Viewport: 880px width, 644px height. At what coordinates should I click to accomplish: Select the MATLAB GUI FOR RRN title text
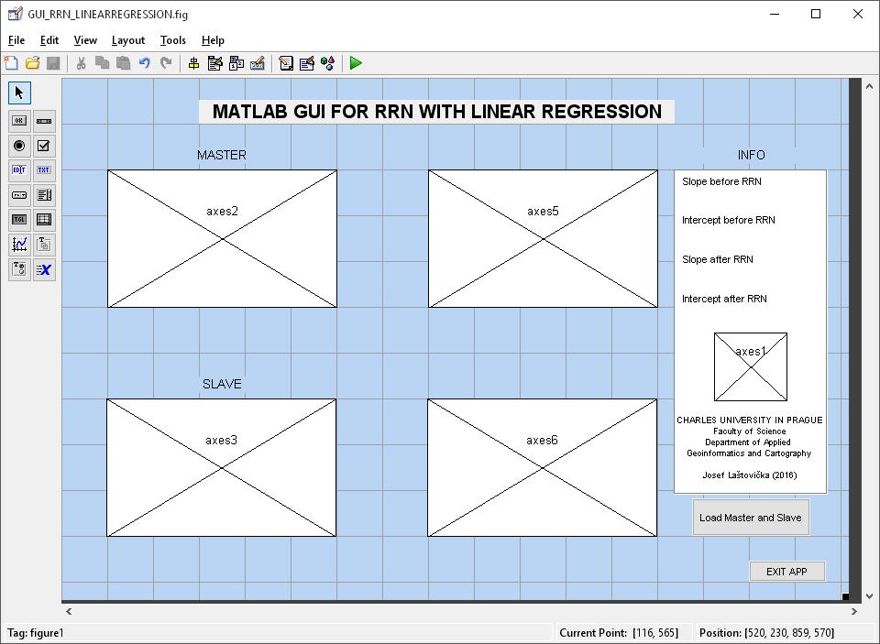coord(436,111)
